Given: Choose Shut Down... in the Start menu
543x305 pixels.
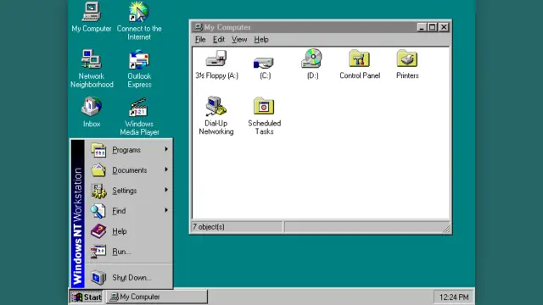Looking at the screenshot, I should click(x=128, y=277).
